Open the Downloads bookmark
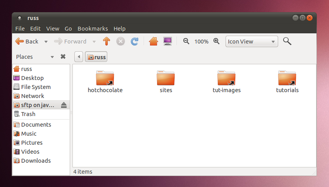 pyautogui.click(x=41, y=161)
